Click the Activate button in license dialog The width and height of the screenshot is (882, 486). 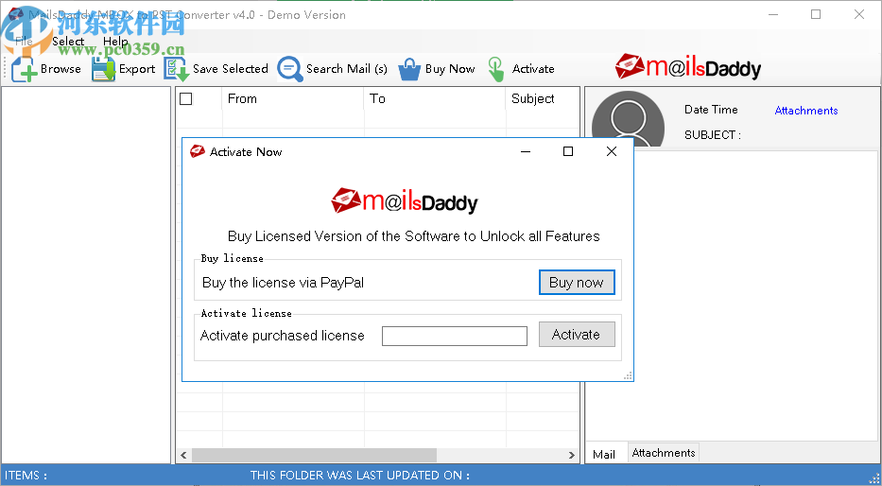click(x=577, y=335)
